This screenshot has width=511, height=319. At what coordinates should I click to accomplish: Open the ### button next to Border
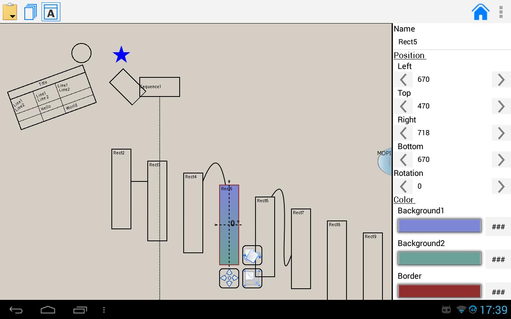click(x=498, y=292)
